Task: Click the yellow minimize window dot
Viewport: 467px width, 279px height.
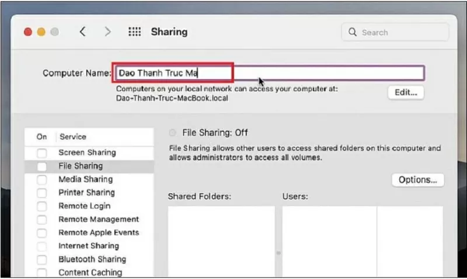Action: pos(41,32)
